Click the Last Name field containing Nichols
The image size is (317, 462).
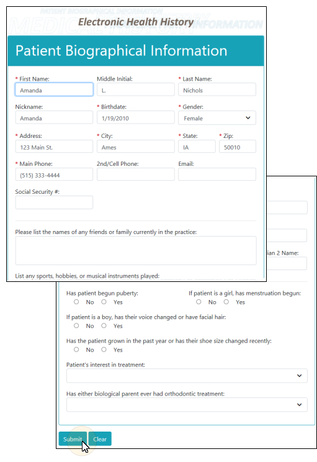(217, 89)
